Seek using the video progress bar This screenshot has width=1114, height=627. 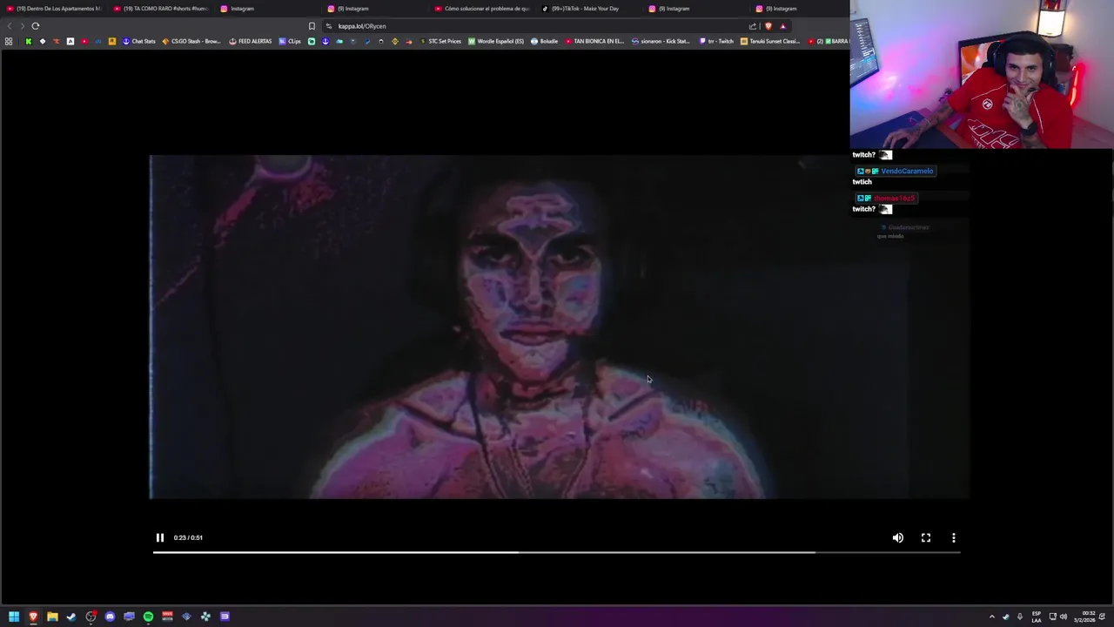point(557,552)
